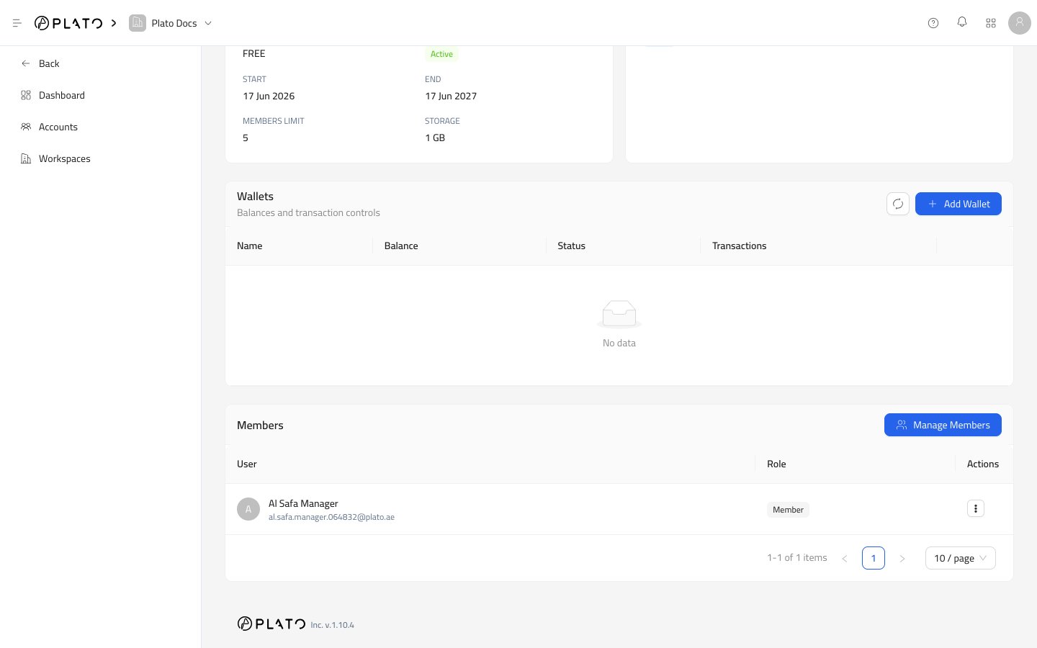This screenshot has height=648, width=1037.
Task: Refresh the Wallets list
Action: point(898,204)
